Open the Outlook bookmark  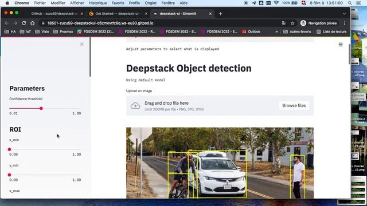click(x=251, y=31)
